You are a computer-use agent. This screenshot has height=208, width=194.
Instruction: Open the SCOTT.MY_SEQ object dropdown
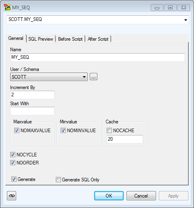point(186,20)
